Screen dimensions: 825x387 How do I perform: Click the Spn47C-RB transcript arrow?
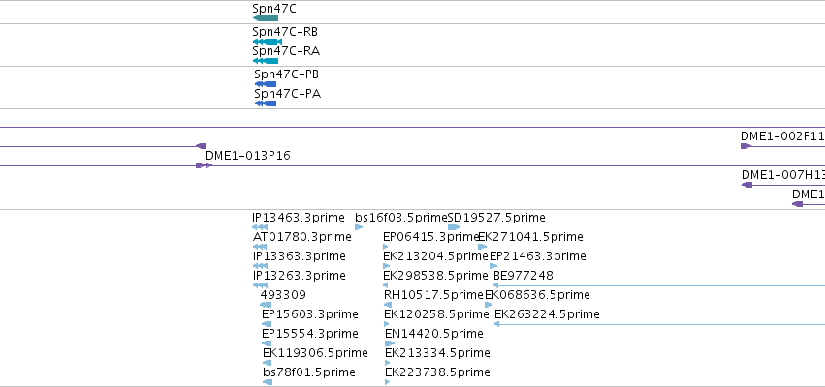point(268,42)
